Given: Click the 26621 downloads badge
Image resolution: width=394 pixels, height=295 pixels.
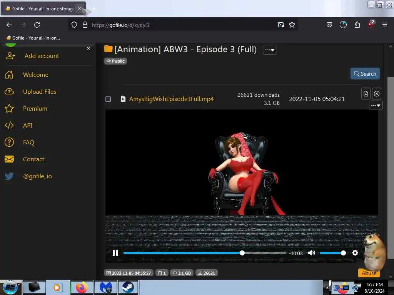Looking at the screenshot, I should (x=207, y=273).
